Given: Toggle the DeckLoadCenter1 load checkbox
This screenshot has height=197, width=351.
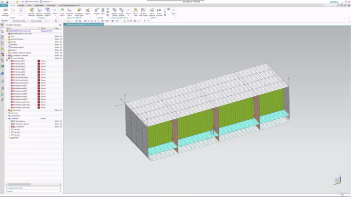Looking at the screenshot, I should [12, 77].
